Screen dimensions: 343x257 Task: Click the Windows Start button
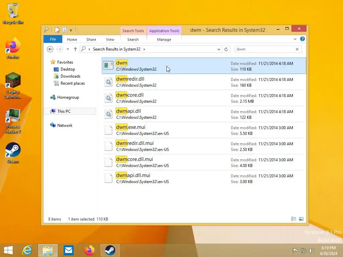[8, 250]
